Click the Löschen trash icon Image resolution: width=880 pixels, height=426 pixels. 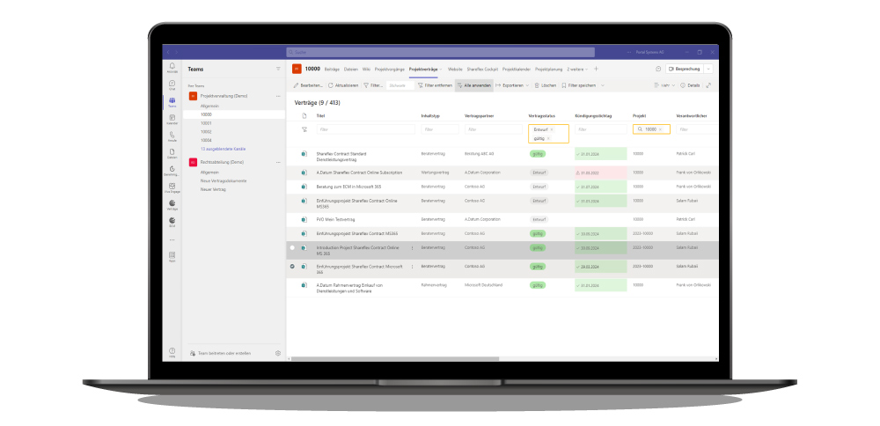point(536,85)
